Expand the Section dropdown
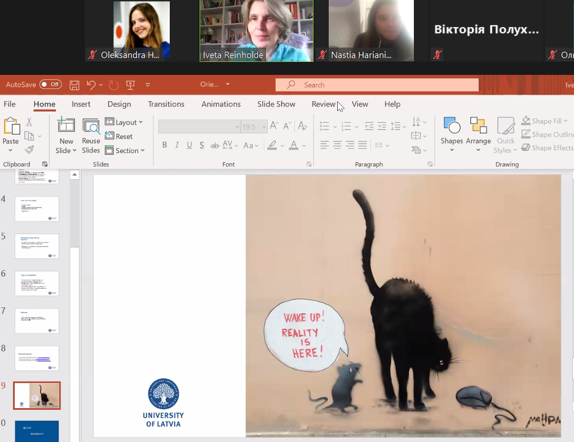Screen dimensions: 574x442 pyautogui.click(x=125, y=150)
